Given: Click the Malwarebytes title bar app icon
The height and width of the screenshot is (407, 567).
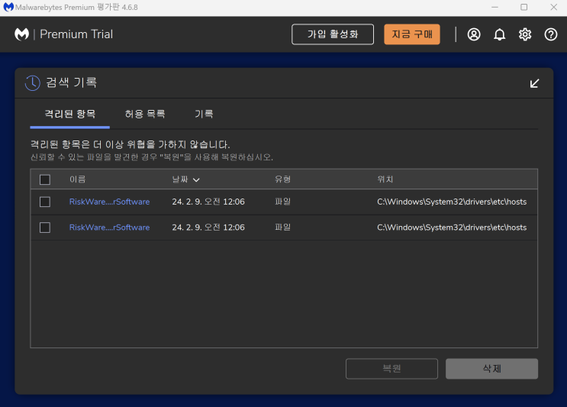Looking at the screenshot, I should tap(8, 7).
